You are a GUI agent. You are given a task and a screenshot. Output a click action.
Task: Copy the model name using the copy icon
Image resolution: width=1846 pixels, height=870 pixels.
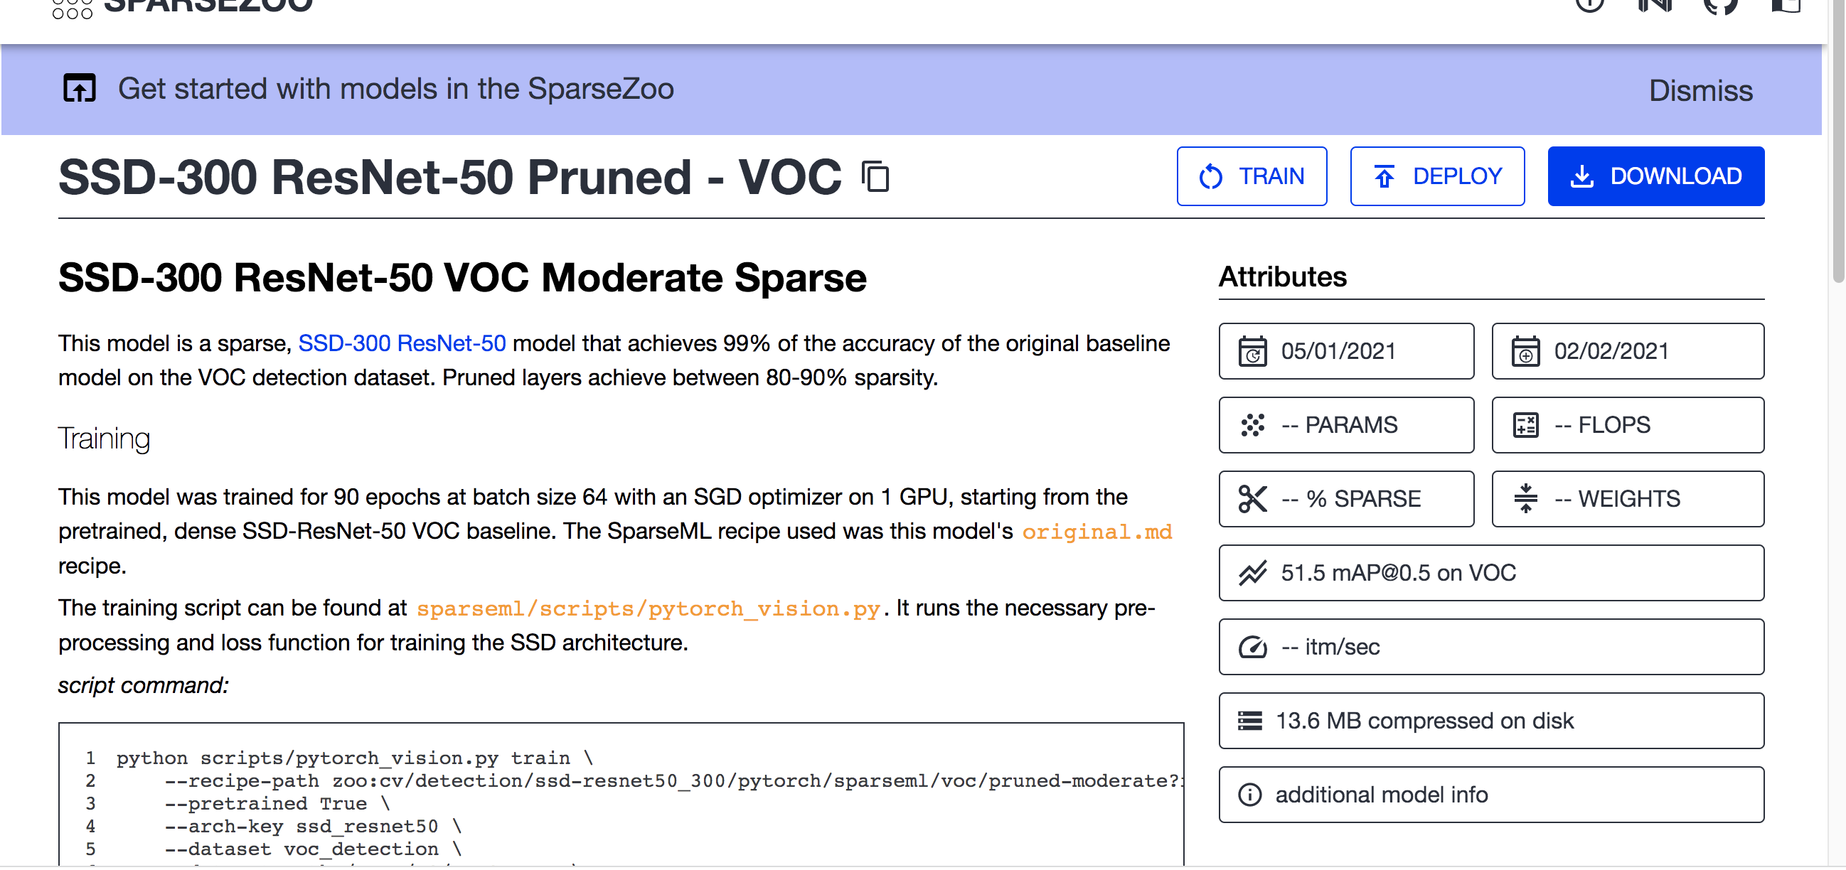[875, 177]
